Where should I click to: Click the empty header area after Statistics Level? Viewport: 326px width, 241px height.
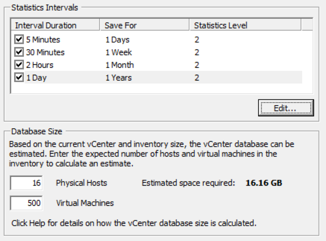307,25
